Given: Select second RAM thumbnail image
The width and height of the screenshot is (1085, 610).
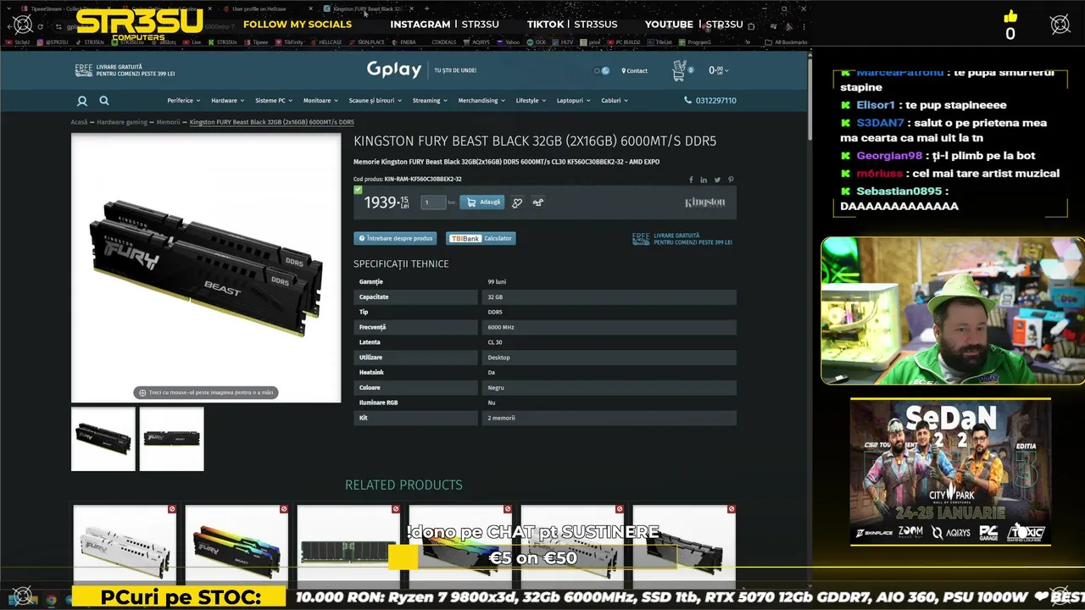Looking at the screenshot, I should 172,439.
